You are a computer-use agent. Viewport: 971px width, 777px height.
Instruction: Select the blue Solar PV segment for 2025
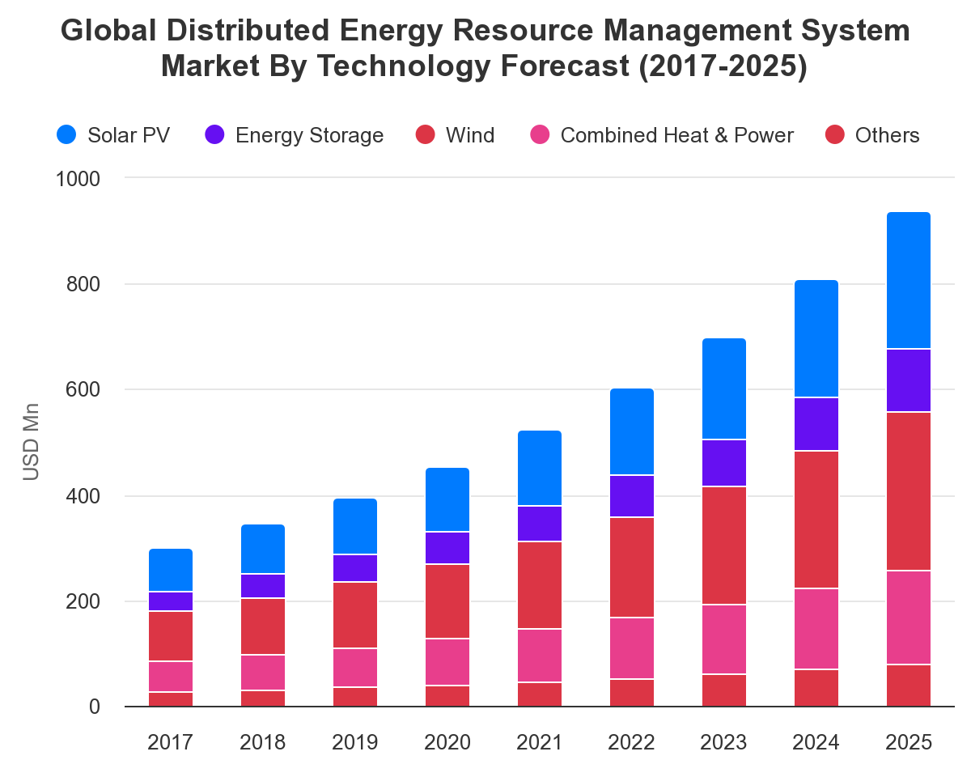click(x=909, y=280)
